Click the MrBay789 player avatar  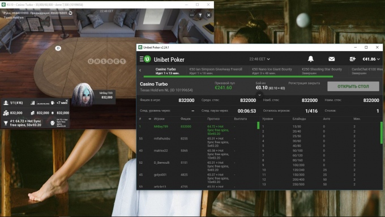coord(83,94)
